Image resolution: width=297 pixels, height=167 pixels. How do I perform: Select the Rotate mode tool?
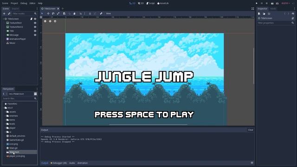pos(53,13)
